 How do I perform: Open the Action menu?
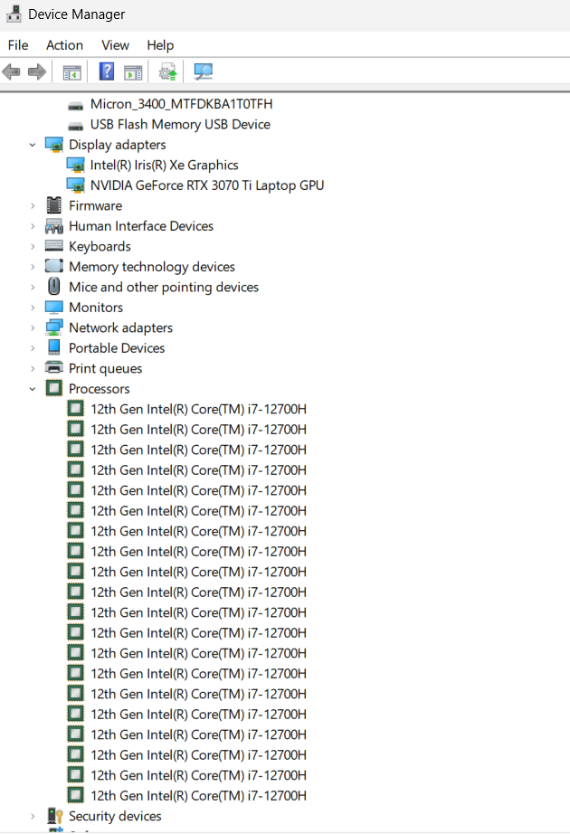coord(64,45)
